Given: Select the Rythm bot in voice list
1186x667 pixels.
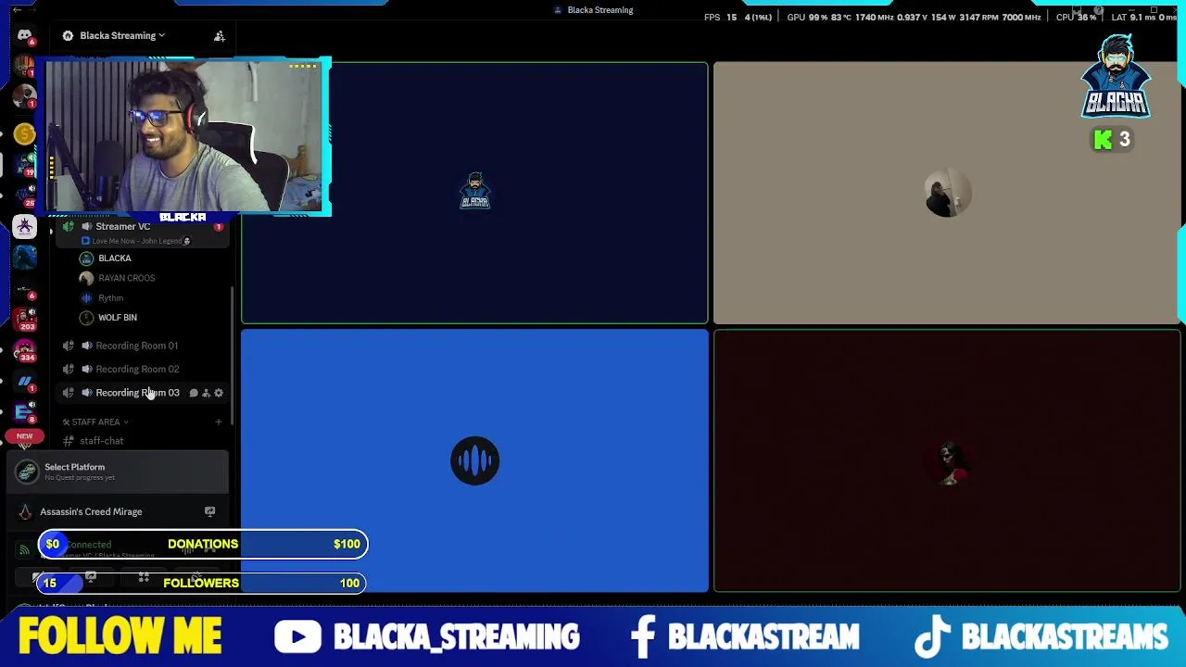Looking at the screenshot, I should [x=110, y=297].
